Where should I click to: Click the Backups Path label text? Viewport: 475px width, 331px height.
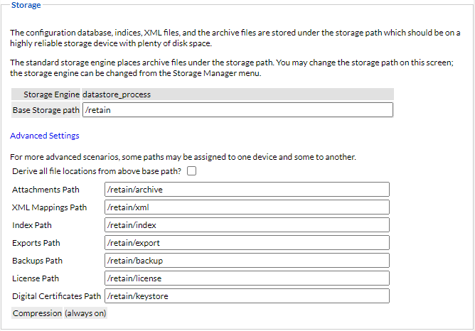37,261
